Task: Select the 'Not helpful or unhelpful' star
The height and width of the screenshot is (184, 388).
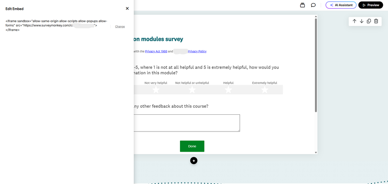Action: 192,90
